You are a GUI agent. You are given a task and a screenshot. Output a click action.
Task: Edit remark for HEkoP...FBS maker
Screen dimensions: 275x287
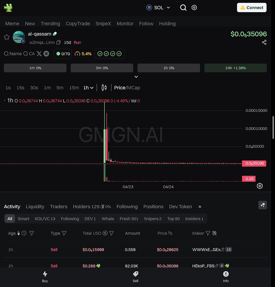pyautogui.click(x=216, y=266)
